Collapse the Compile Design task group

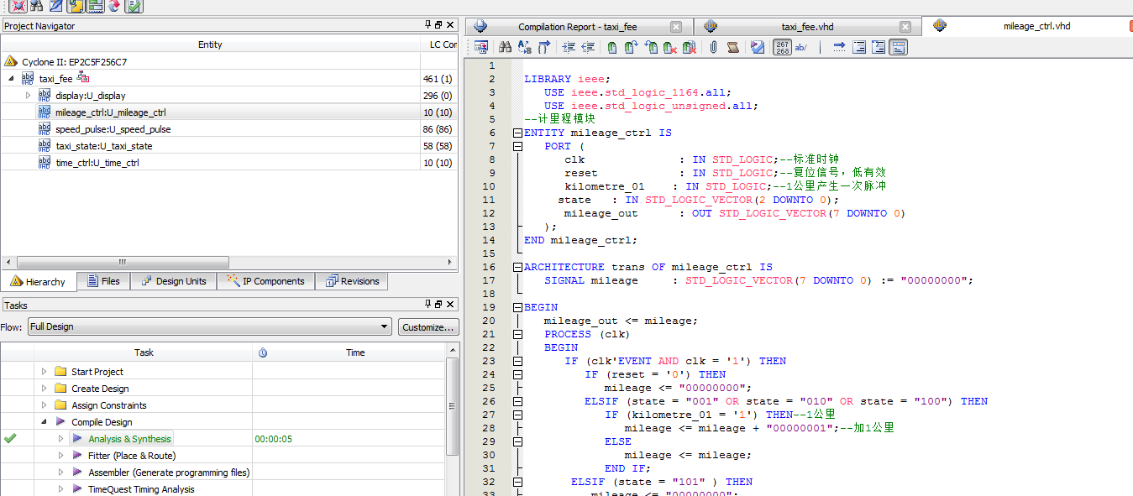point(44,422)
